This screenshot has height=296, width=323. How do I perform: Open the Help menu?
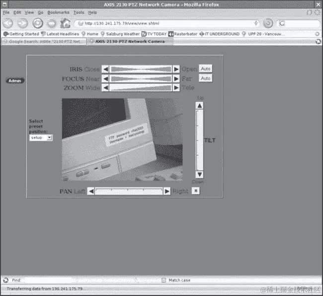coord(92,12)
